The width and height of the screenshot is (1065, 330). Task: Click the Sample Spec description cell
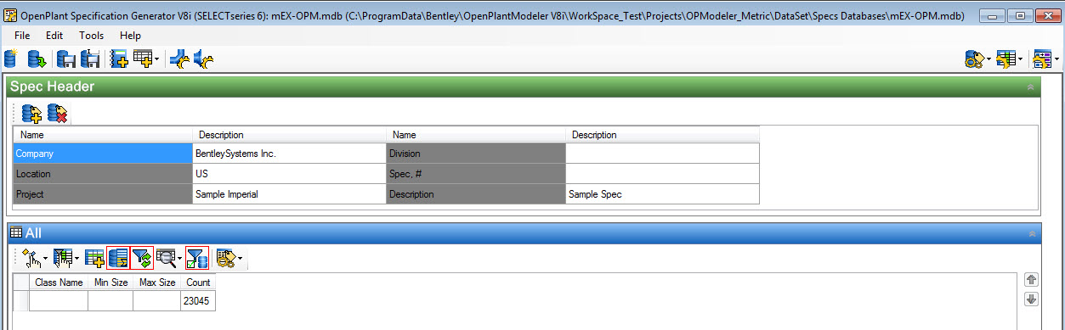(662, 194)
